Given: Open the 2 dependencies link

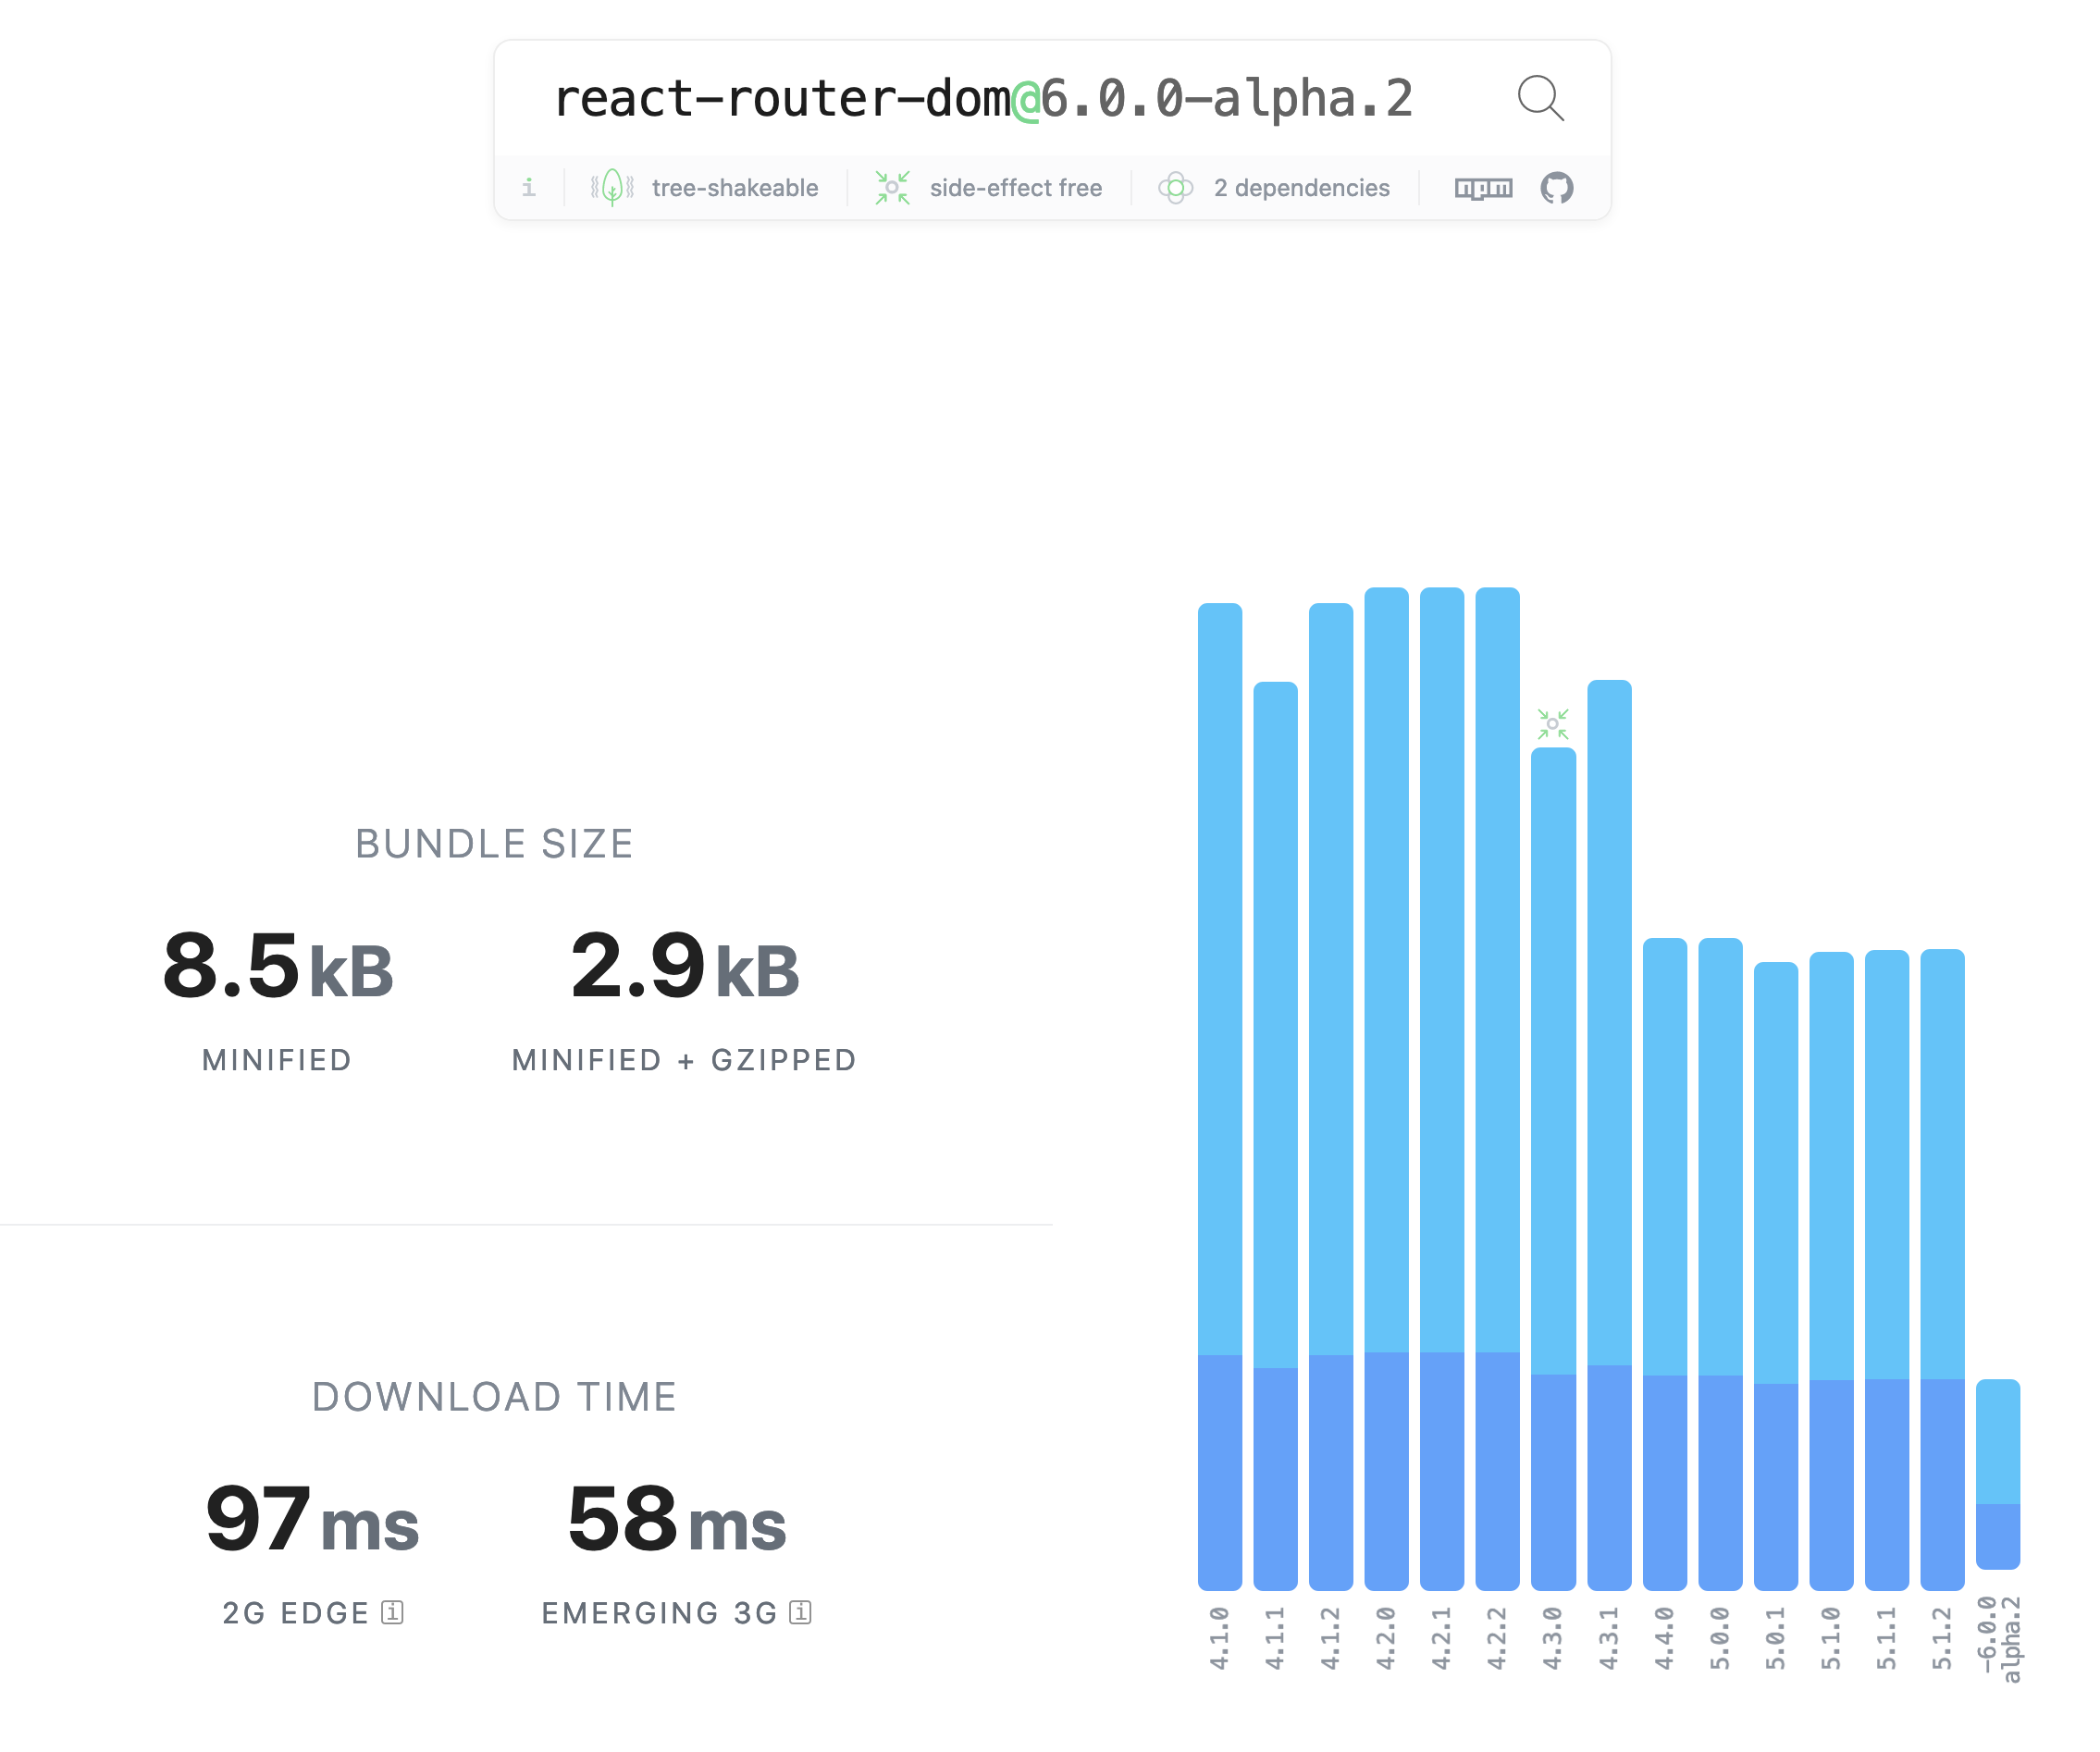Looking at the screenshot, I should (1301, 187).
